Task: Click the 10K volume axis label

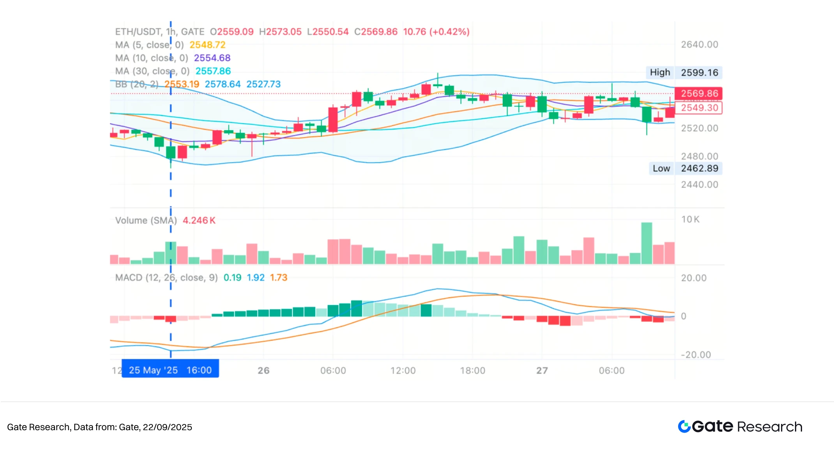Action: [690, 220]
